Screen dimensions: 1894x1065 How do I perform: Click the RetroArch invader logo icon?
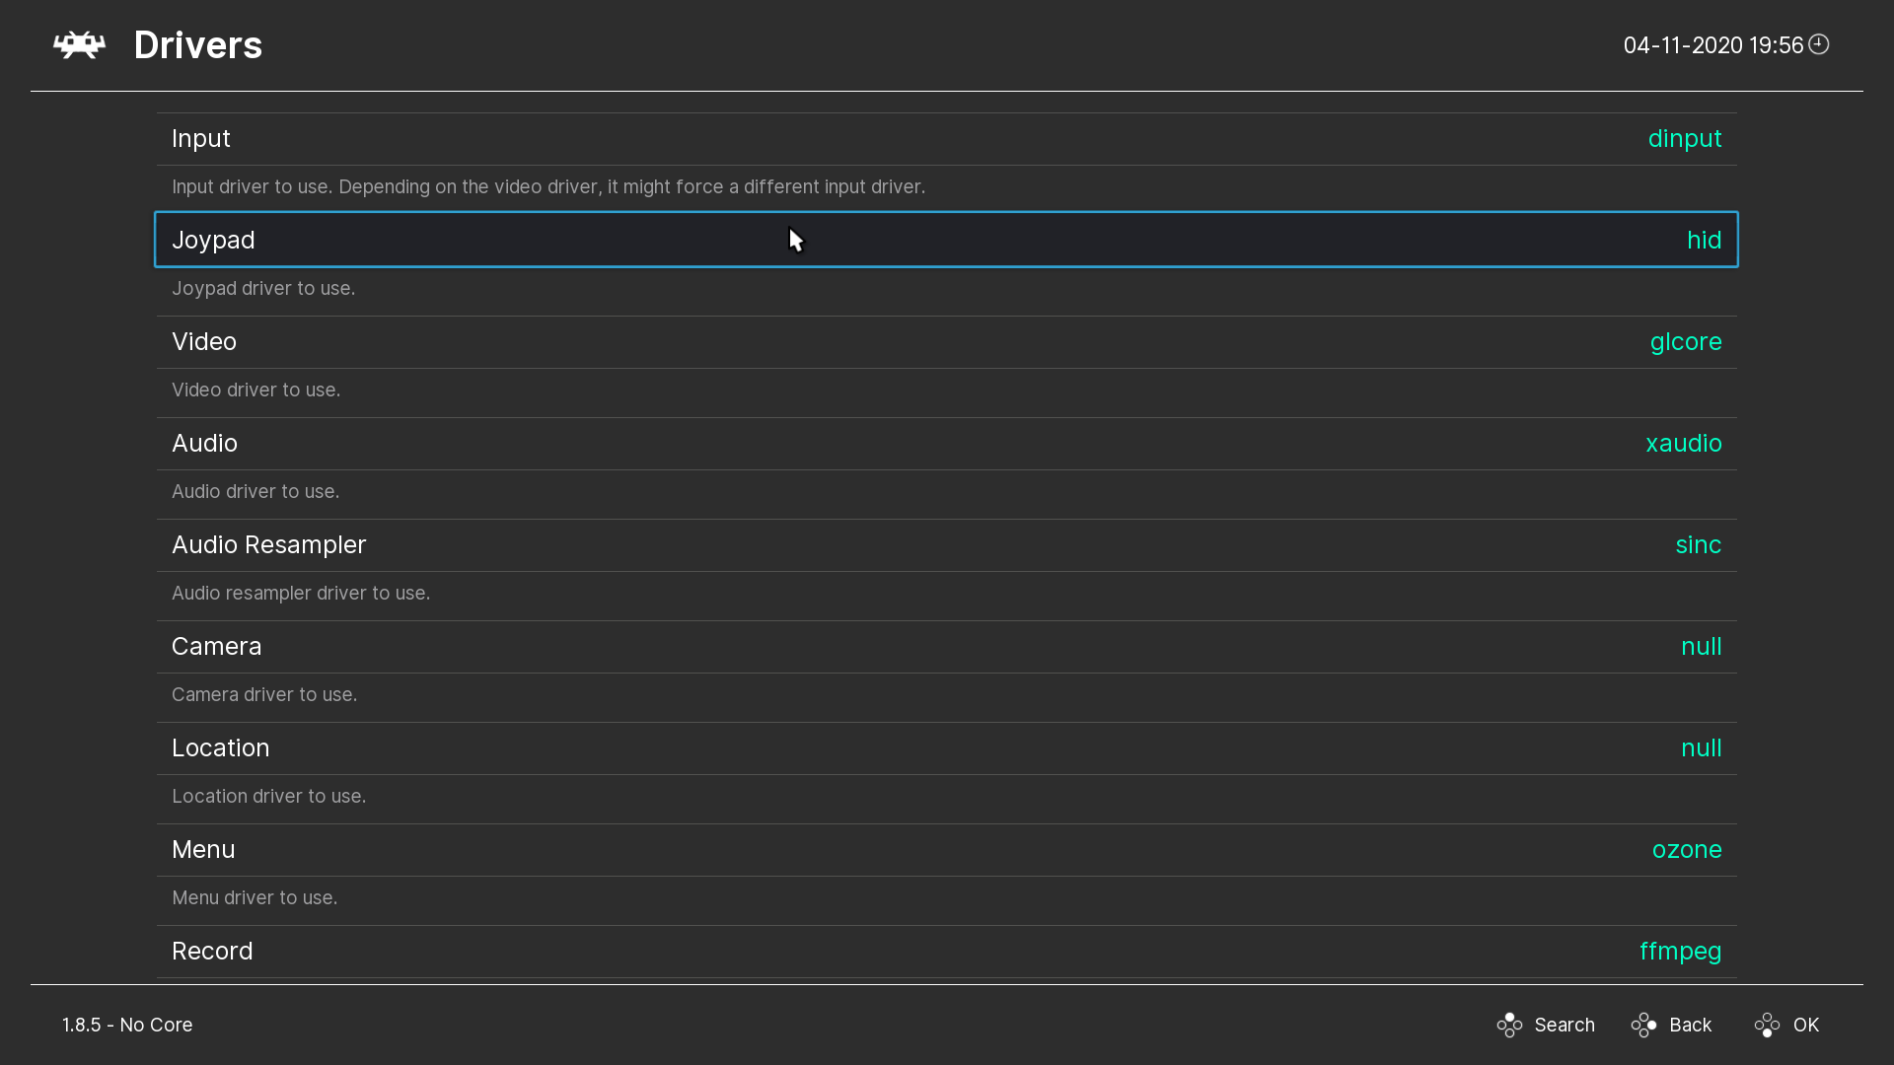click(79, 45)
